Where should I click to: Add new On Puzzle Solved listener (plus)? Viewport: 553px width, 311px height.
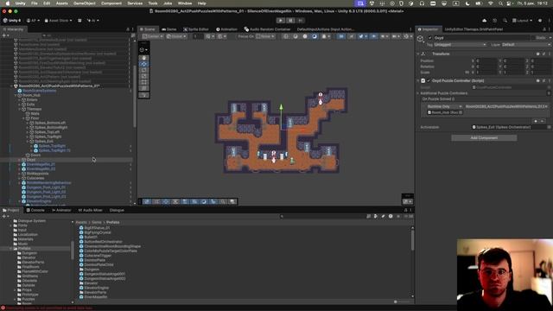536,121
